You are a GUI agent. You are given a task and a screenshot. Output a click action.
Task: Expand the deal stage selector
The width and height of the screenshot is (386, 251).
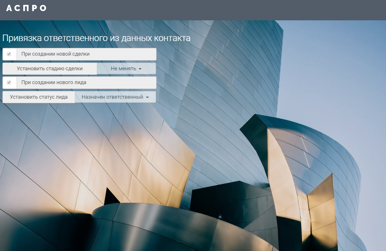coord(126,69)
